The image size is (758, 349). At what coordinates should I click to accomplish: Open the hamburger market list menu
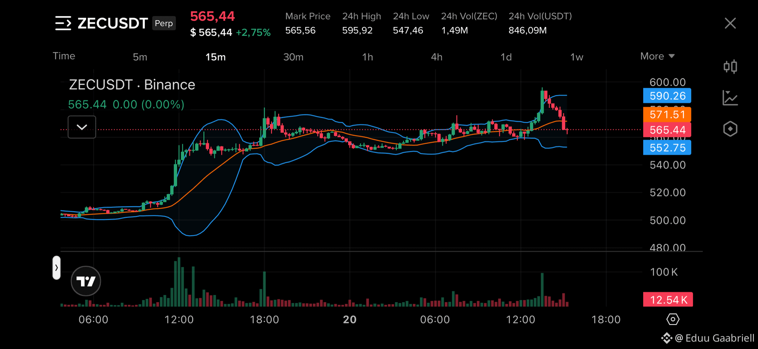pos(63,23)
